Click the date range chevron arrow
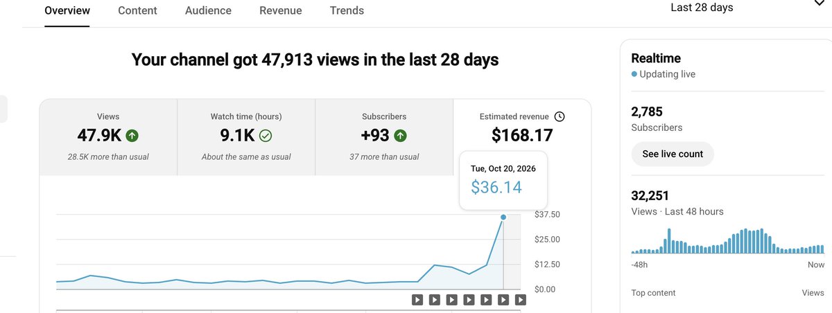Screen dimensions: 832x313 819,4
